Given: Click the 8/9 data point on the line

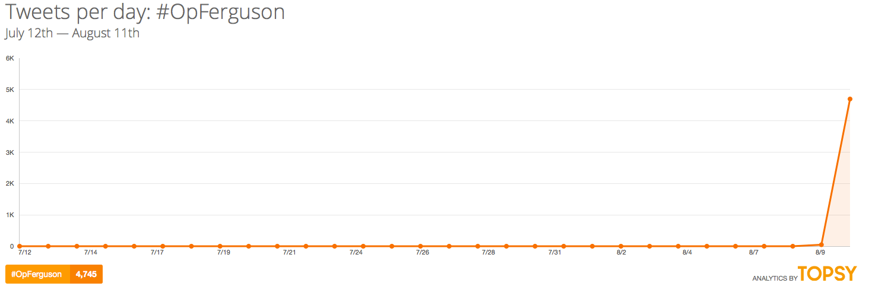Looking at the screenshot, I should click(x=822, y=244).
